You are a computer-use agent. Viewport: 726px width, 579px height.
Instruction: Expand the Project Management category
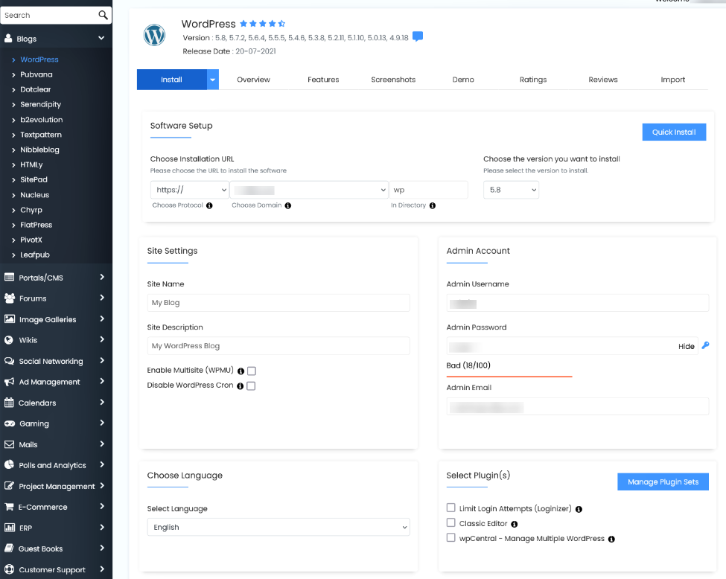tap(102, 485)
